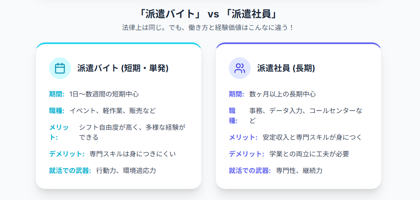420x200 pixels.
Task: Click the text シフト自由度が高く、多様な経験ができる
Action: point(132,132)
